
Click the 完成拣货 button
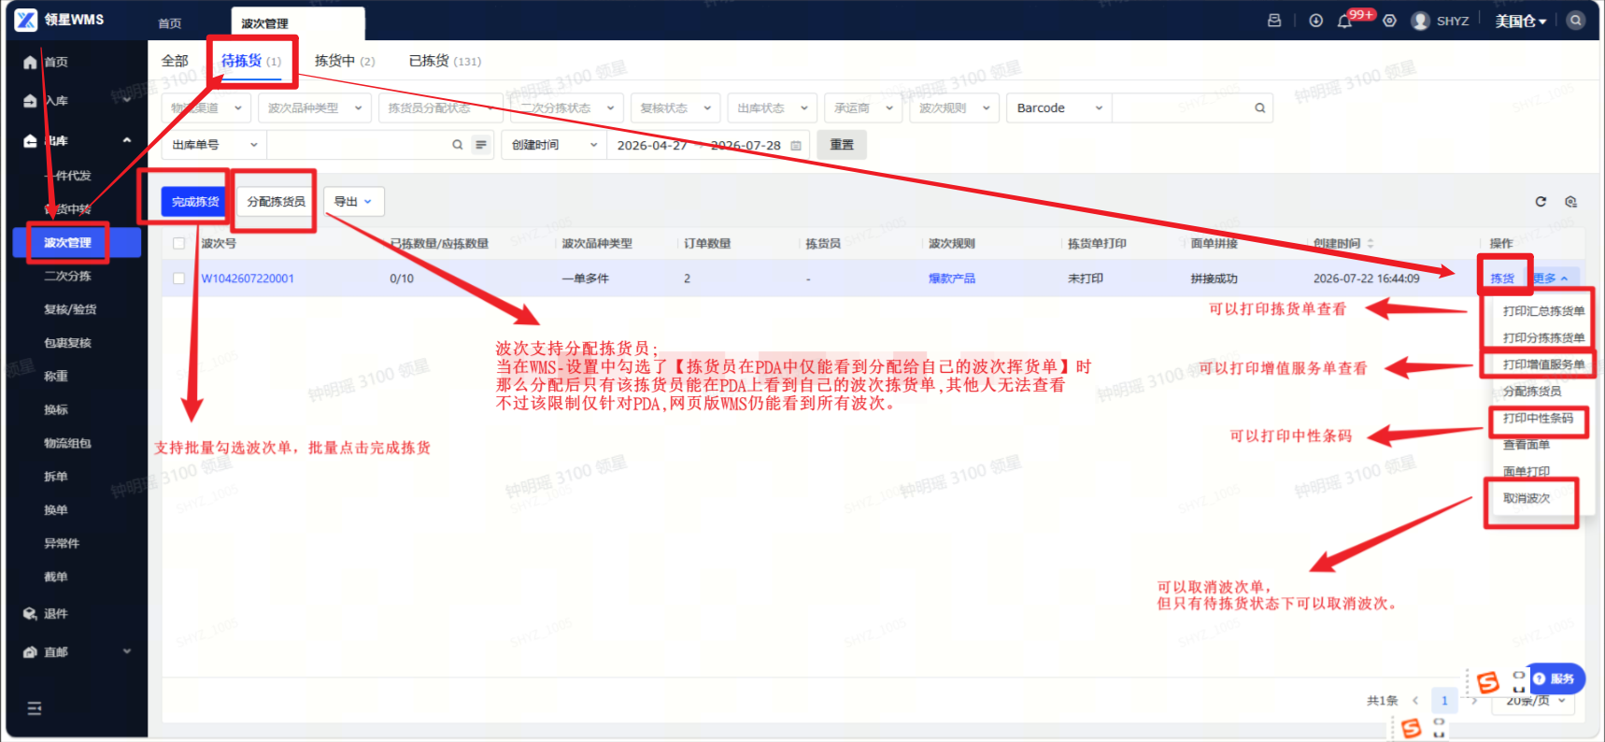click(x=195, y=202)
